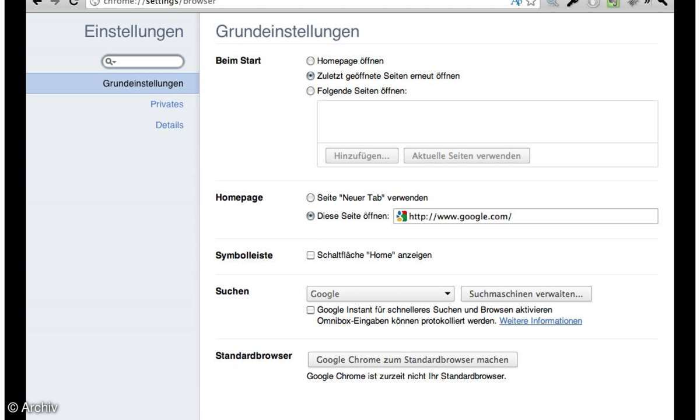Image resolution: width=700 pixels, height=420 pixels.
Task: Open the Google search engine dropdown
Action: [x=380, y=294]
